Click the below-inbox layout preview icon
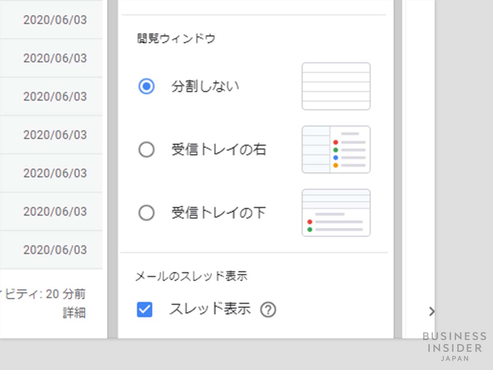The width and height of the screenshot is (493, 370). (x=336, y=212)
